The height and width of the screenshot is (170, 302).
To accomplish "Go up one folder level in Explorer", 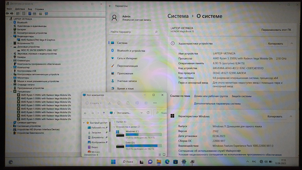I will point(104,113).
